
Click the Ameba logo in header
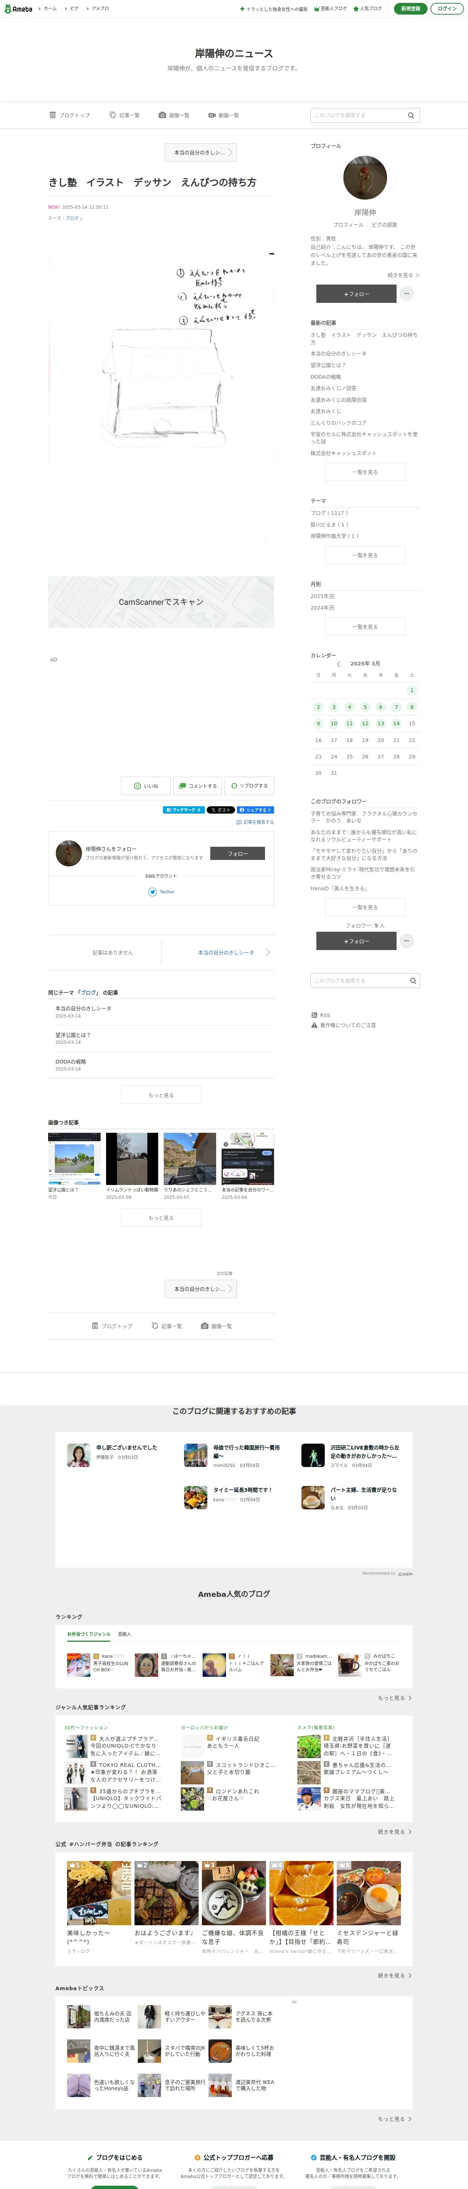pos(18,8)
